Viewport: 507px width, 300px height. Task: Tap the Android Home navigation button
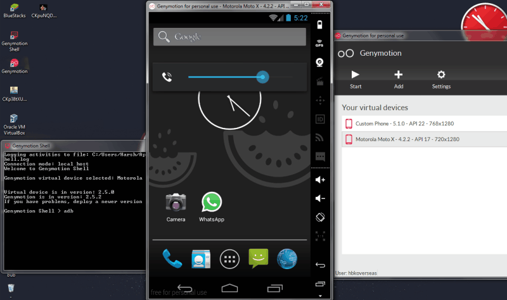point(229,288)
